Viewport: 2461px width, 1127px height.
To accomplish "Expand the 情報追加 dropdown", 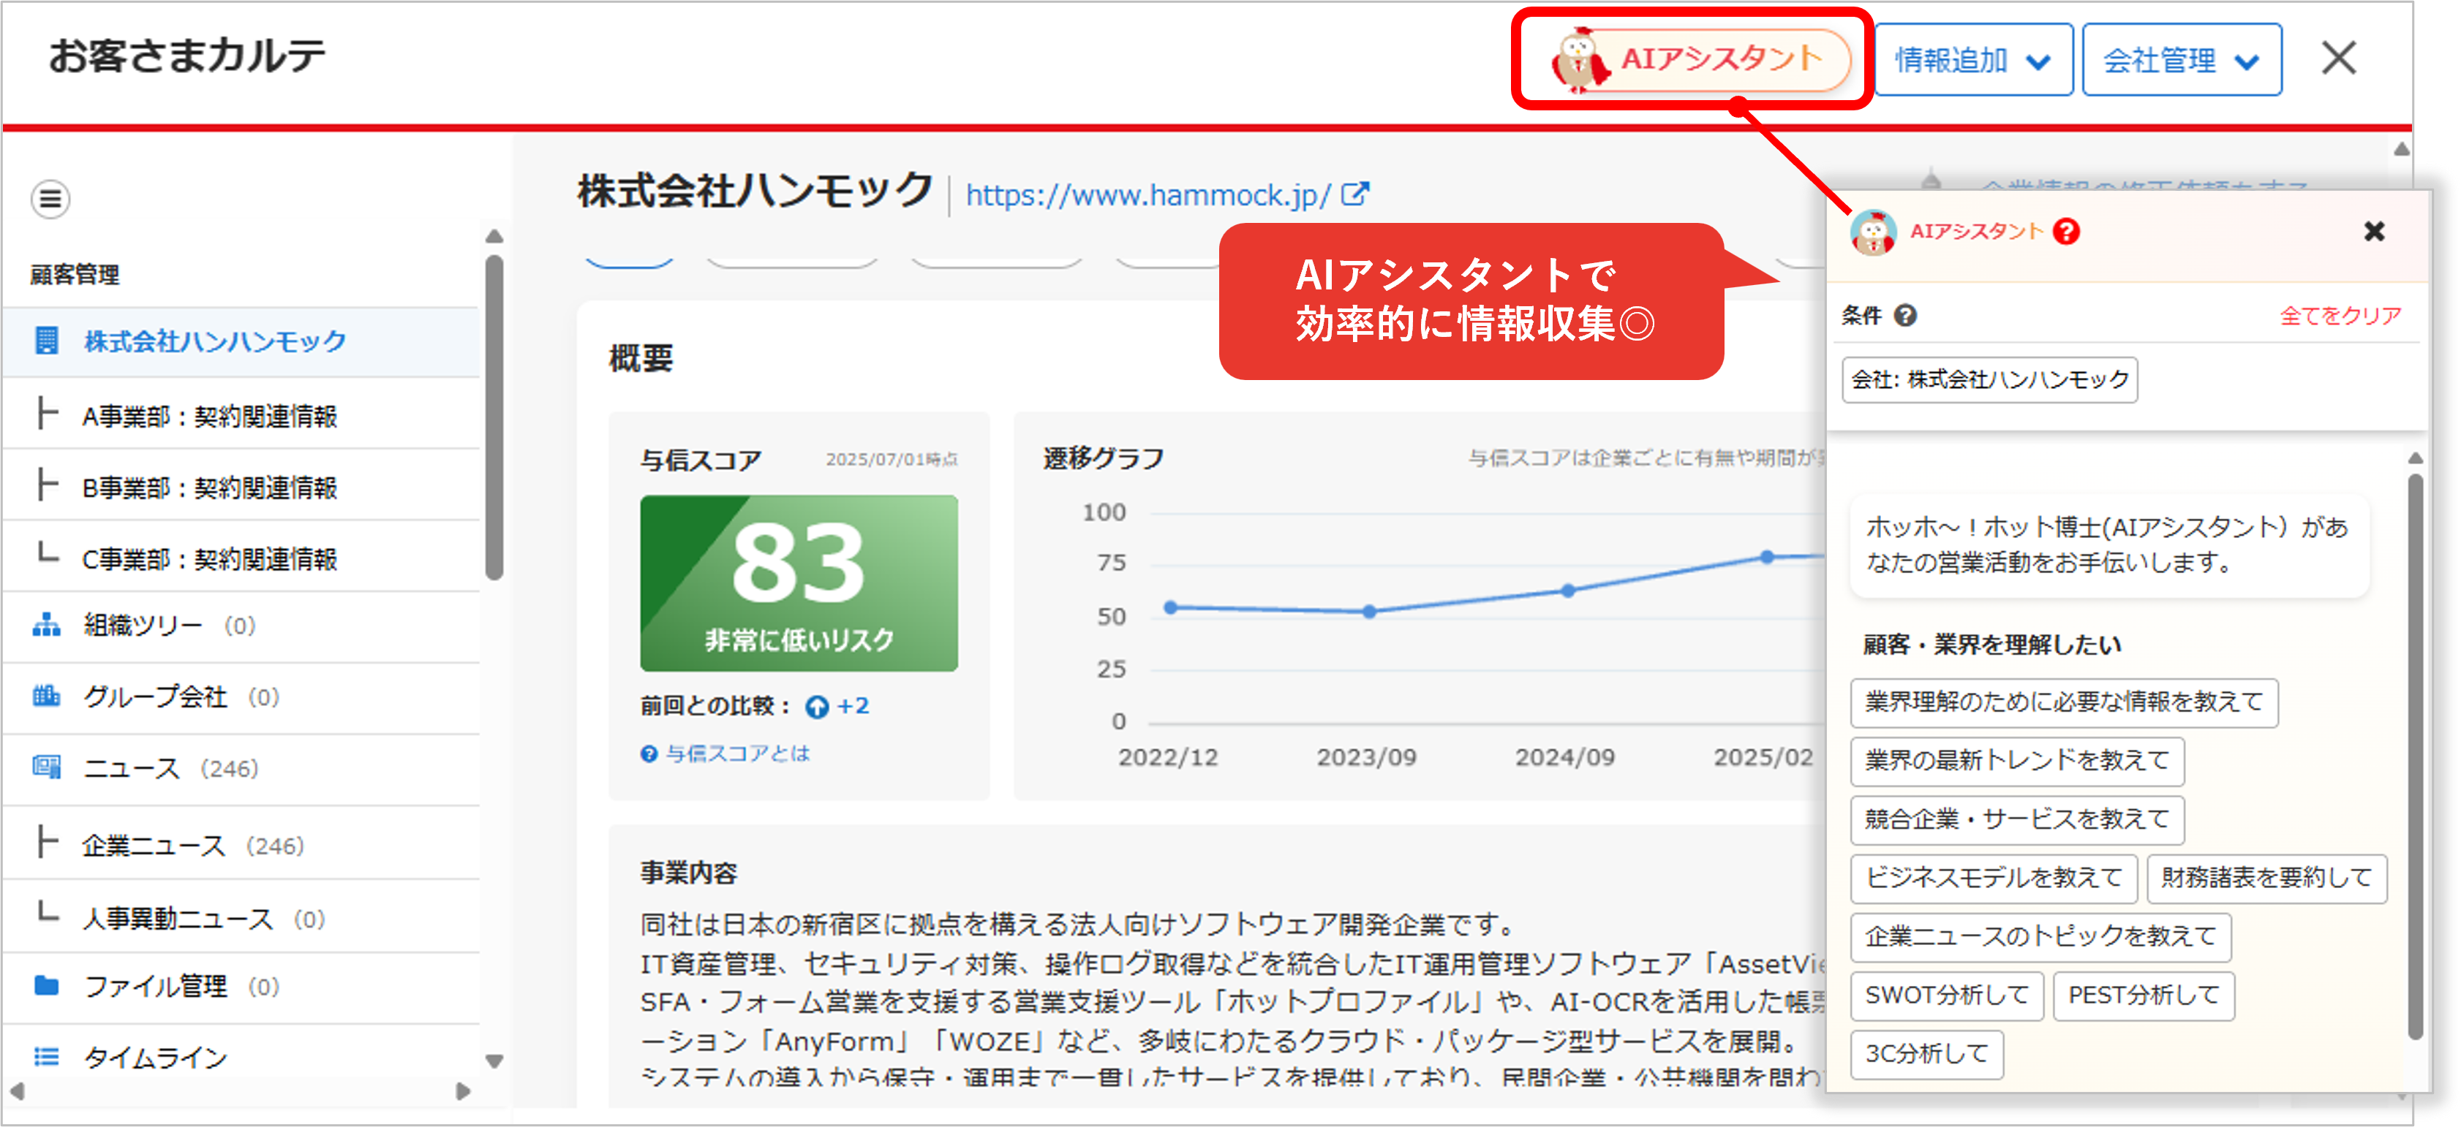I will click(x=1972, y=60).
